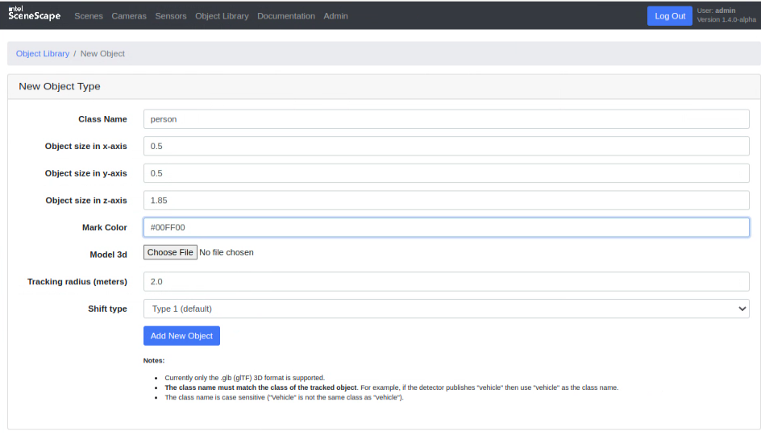Open the Admin nav link
Image resolution: width=761 pixels, height=435 pixels.
pos(335,16)
